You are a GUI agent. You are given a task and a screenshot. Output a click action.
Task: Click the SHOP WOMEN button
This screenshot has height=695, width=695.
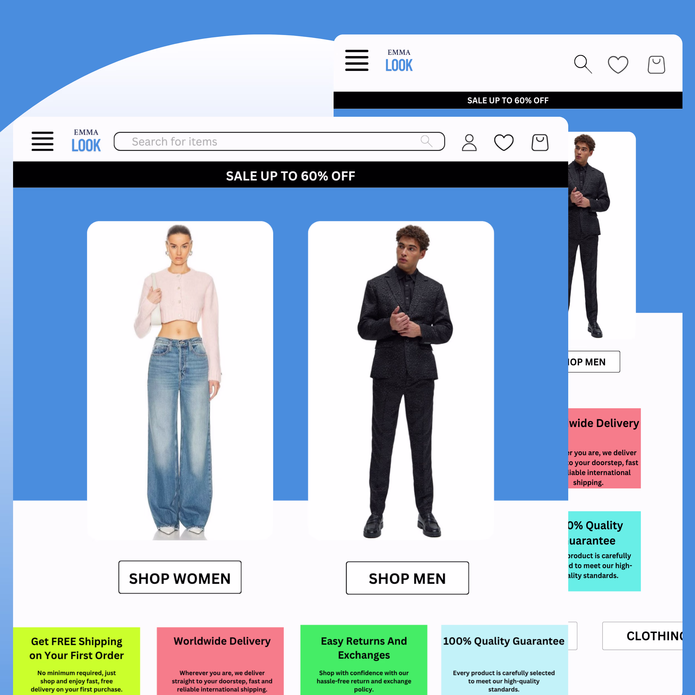pyautogui.click(x=180, y=577)
